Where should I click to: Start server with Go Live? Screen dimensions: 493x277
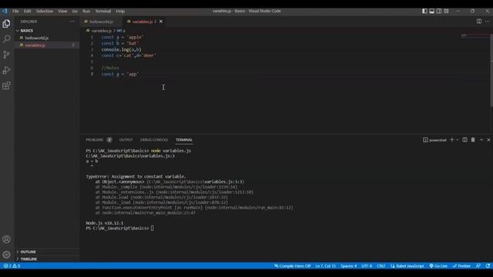pyautogui.click(x=438, y=265)
